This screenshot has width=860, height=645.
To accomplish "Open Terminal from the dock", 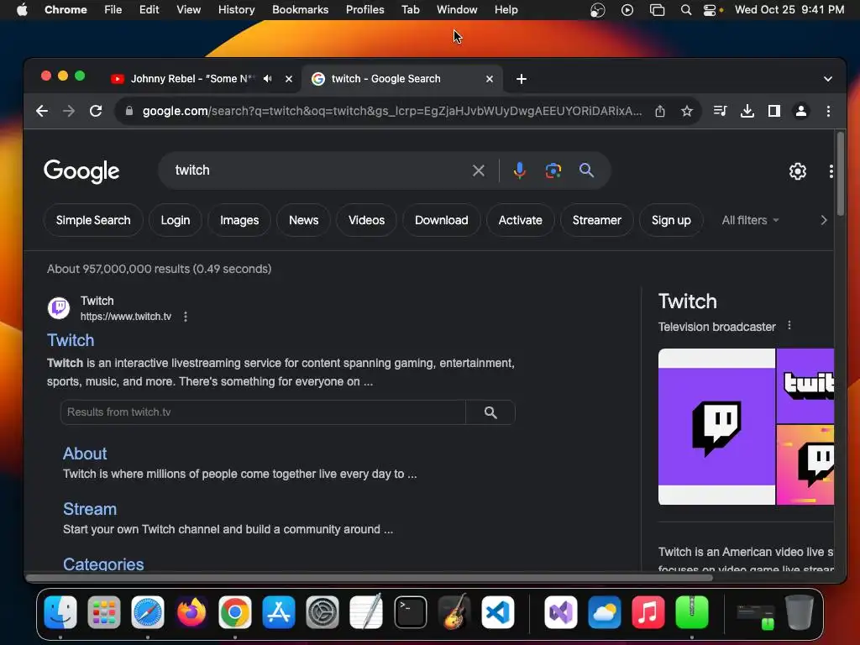I will pos(410,611).
